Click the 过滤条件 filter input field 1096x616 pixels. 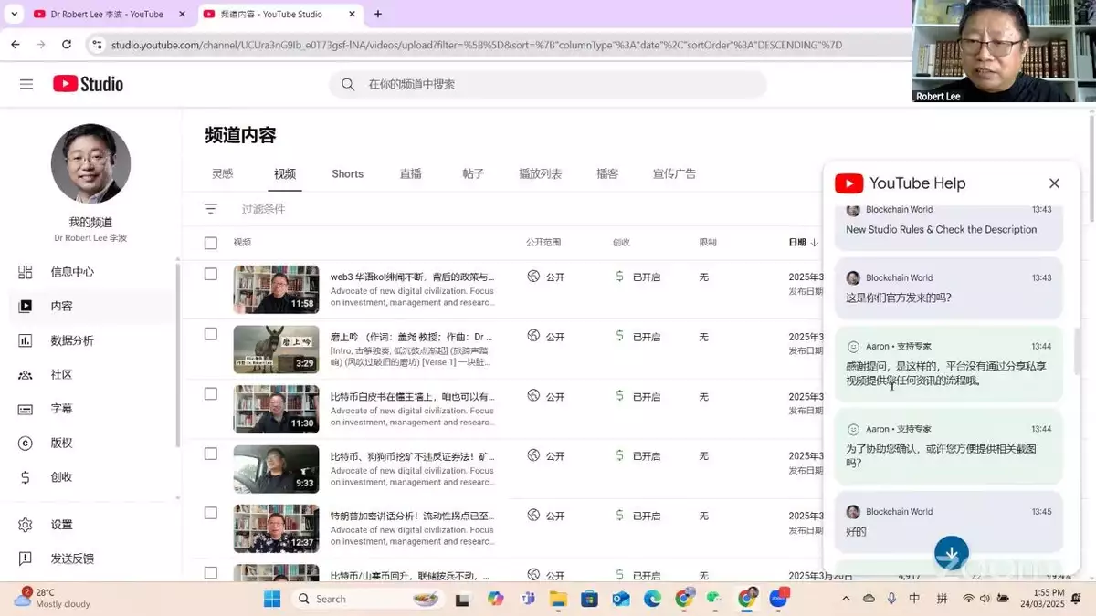264,209
